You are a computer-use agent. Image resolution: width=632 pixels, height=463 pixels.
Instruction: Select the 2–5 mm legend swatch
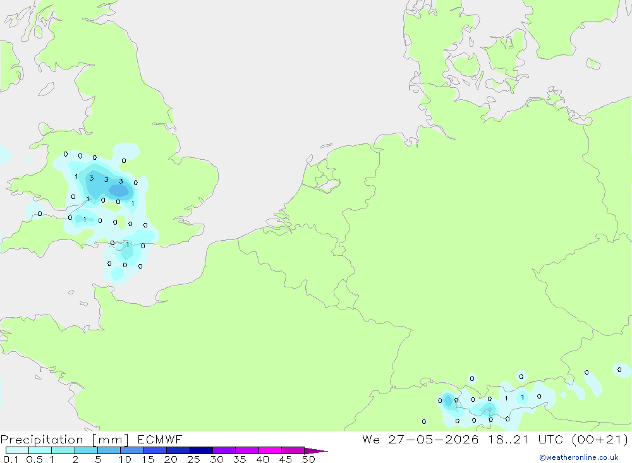tap(86, 450)
